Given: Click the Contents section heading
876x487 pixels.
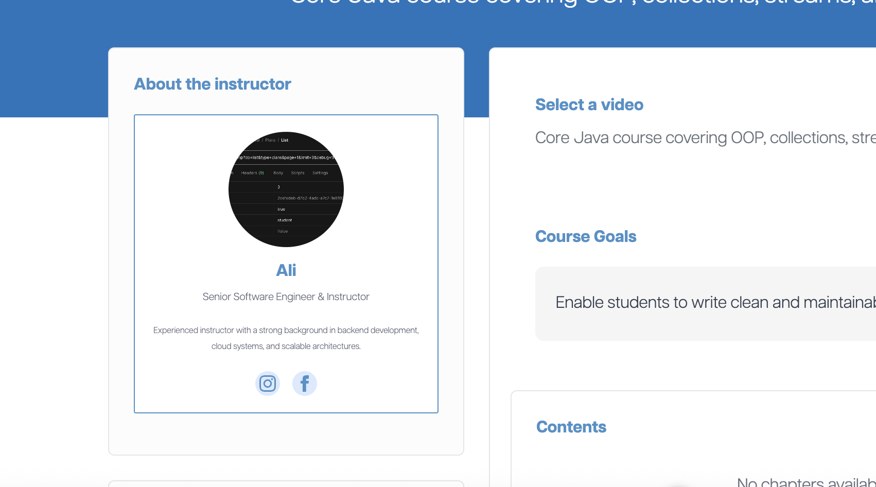Looking at the screenshot, I should point(571,427).
